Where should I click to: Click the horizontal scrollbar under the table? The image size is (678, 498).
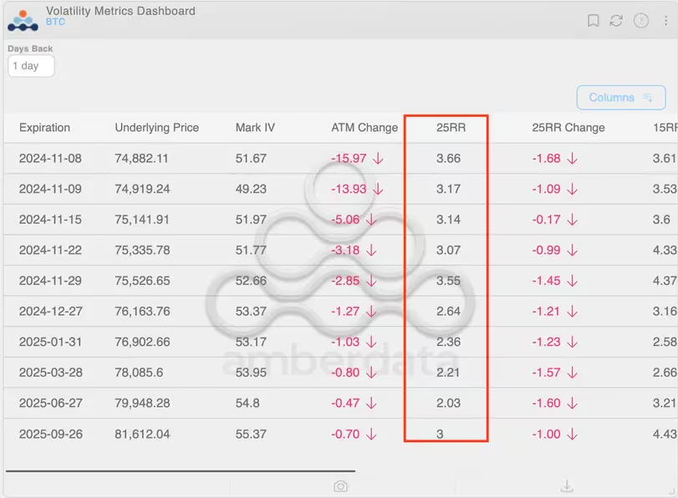[181, 470]
